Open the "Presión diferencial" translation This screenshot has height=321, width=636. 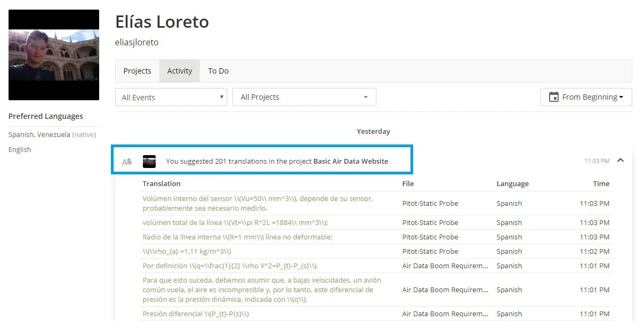click(x=196, y=314)
